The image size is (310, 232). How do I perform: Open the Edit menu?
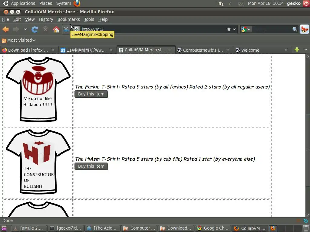coord(17,19)
